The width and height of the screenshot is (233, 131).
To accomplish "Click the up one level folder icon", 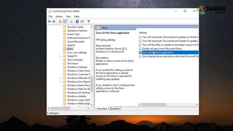I will (x=60, y=21).
